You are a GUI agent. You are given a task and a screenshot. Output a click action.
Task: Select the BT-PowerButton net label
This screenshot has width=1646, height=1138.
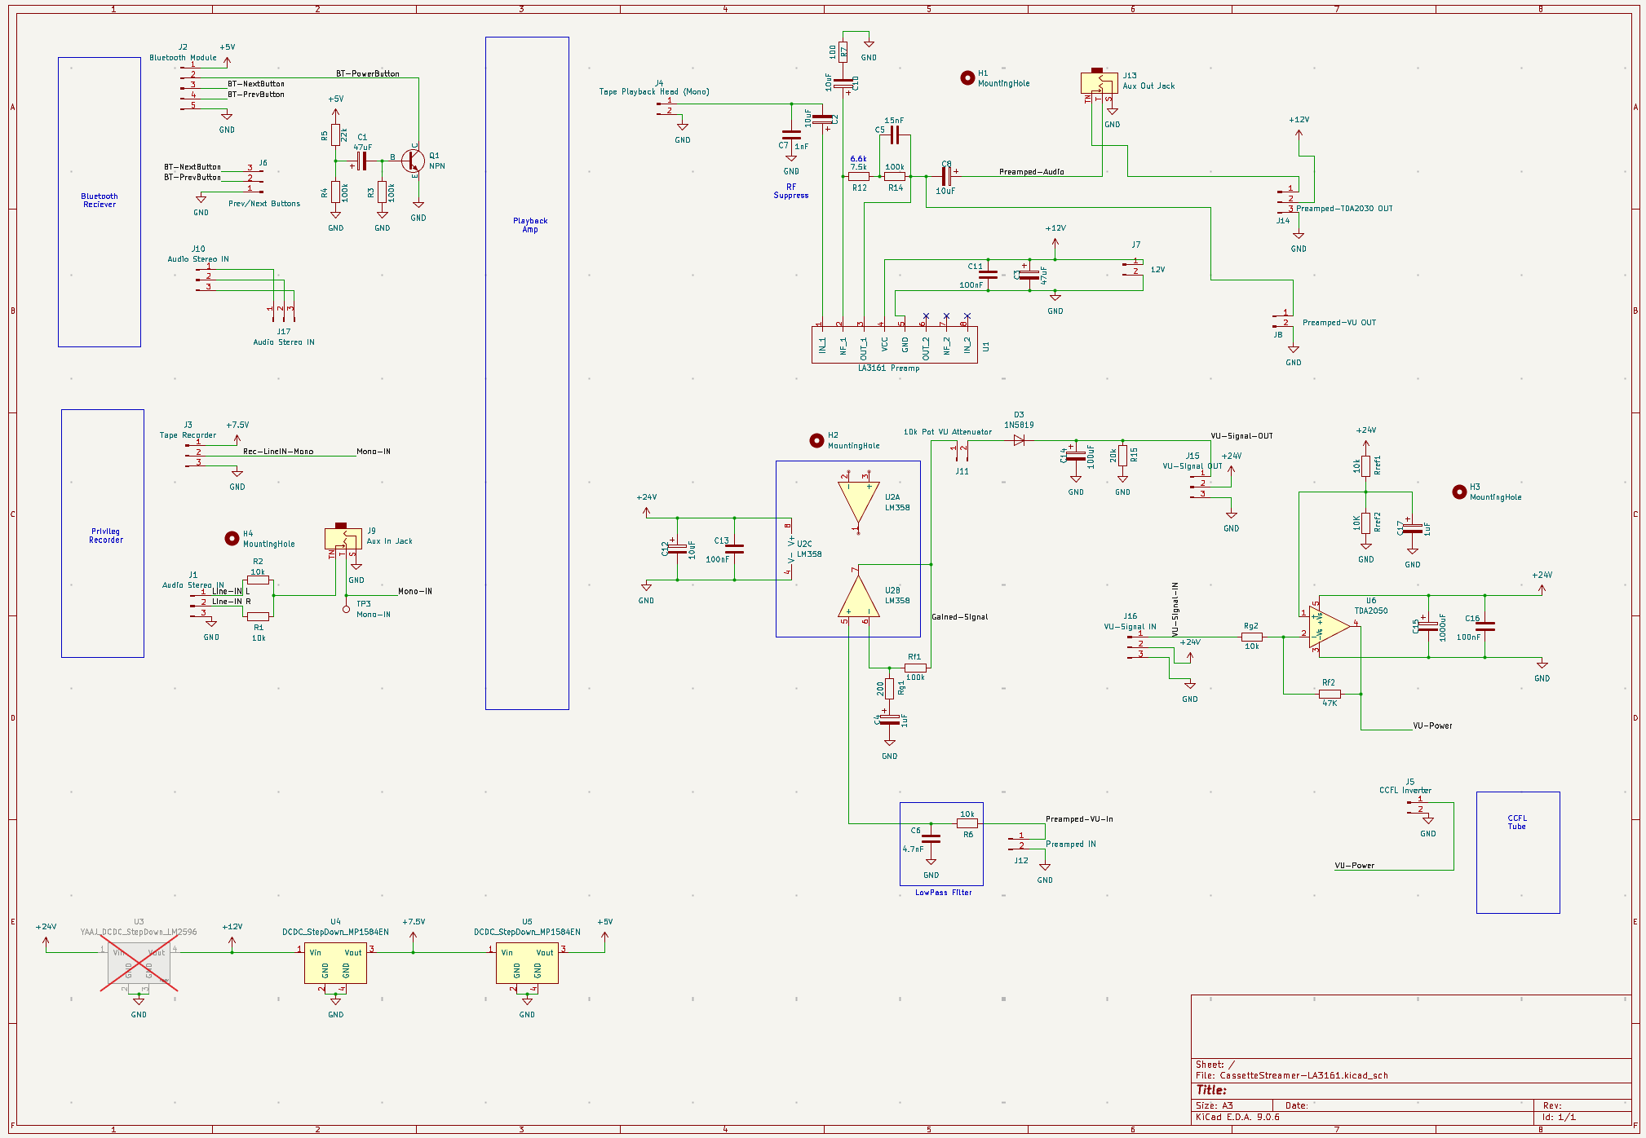368,74
